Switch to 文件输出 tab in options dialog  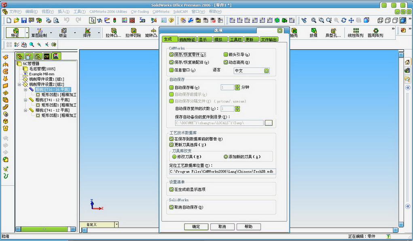[x=269, y=40]
